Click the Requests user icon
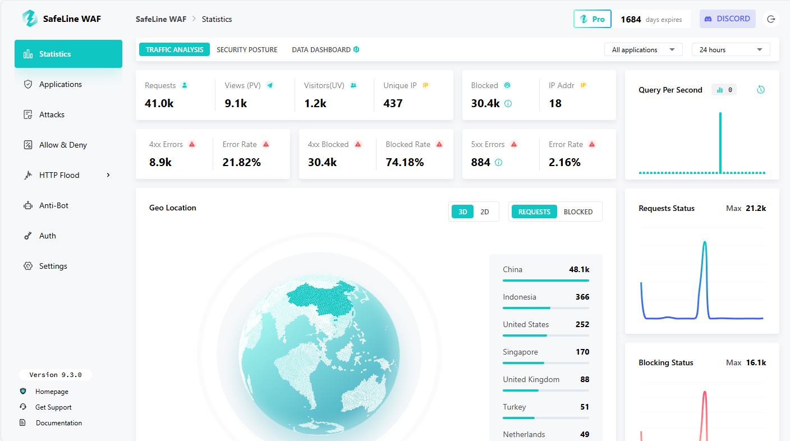This screenshot has width=790, height=441. coord(185,85)
